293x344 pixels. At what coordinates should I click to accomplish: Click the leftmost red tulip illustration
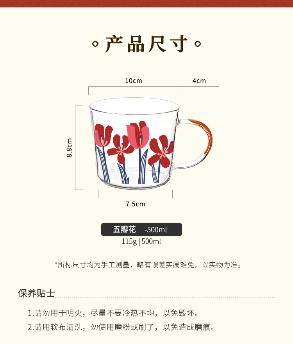pyautogui.click(x=103, y=136)
